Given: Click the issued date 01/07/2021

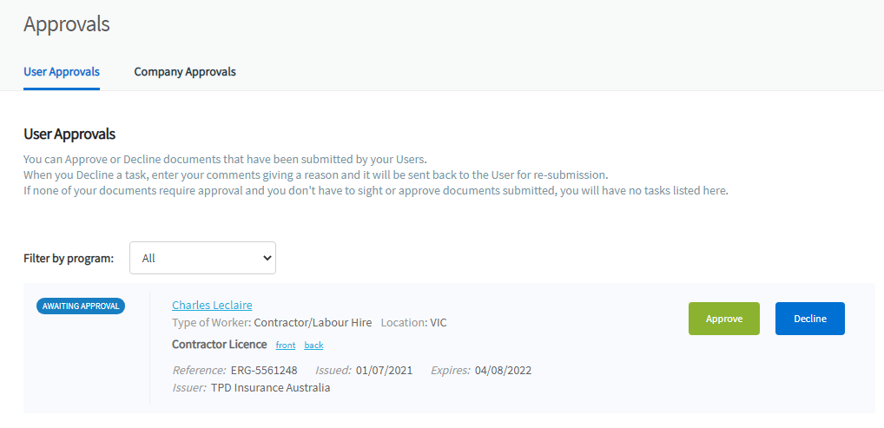Looking at the screenshot, I should [x=385, y=371].
